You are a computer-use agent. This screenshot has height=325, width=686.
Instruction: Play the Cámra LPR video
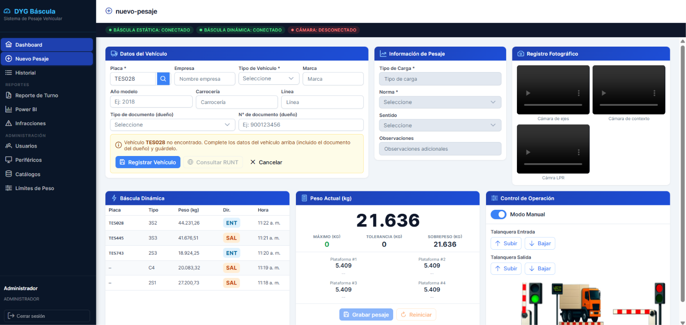point(528,152)
